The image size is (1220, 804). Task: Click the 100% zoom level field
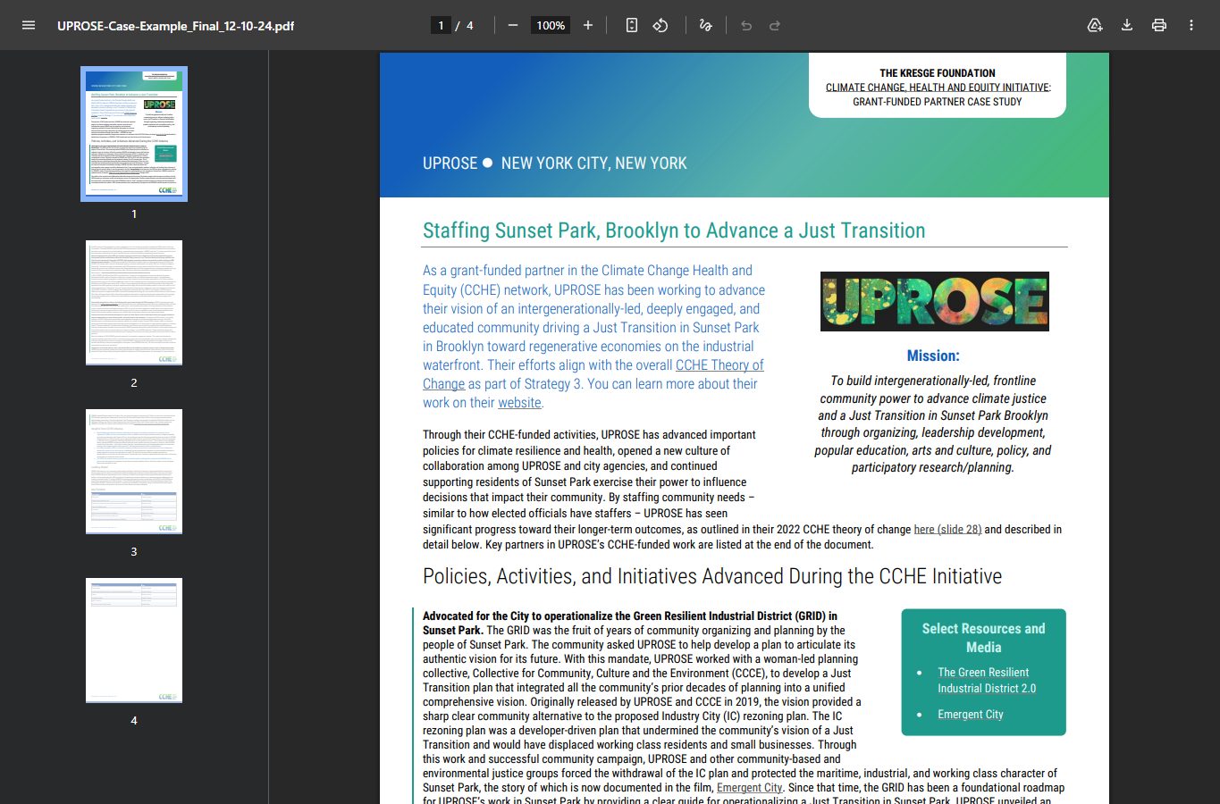pyautogui.click(x=551, y=25)
